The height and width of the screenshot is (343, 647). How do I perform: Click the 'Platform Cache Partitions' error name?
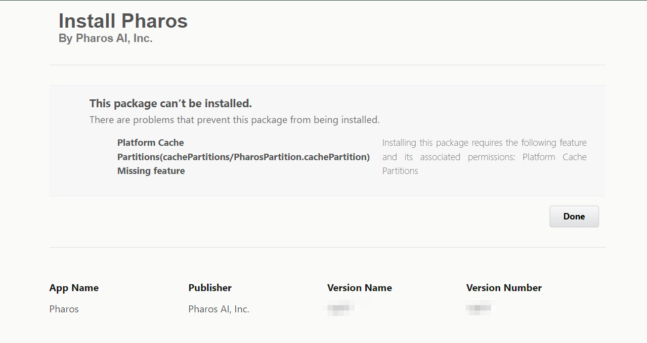pyautogui.click(x=243, y=150)
